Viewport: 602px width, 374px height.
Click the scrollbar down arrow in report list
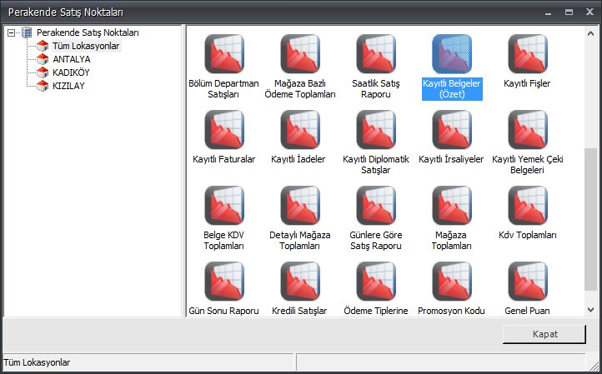[590, 310]
